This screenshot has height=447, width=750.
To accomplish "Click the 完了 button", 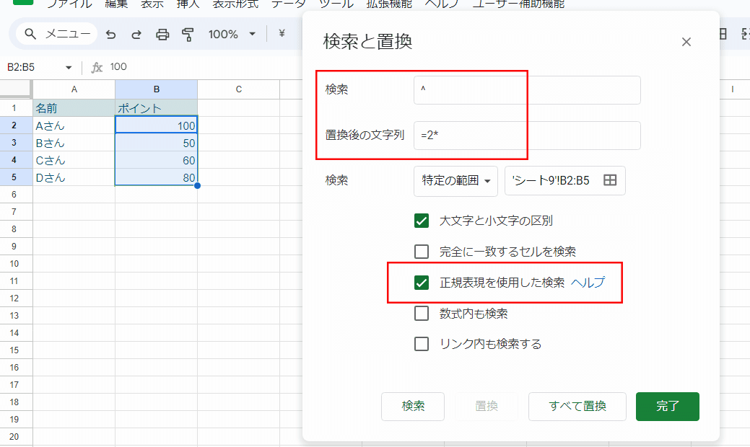I will [668, 407].
